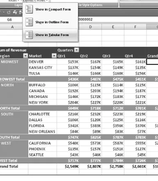Select column F header
This screenshot has height=181, width=158.
click(x=135, y=27)
